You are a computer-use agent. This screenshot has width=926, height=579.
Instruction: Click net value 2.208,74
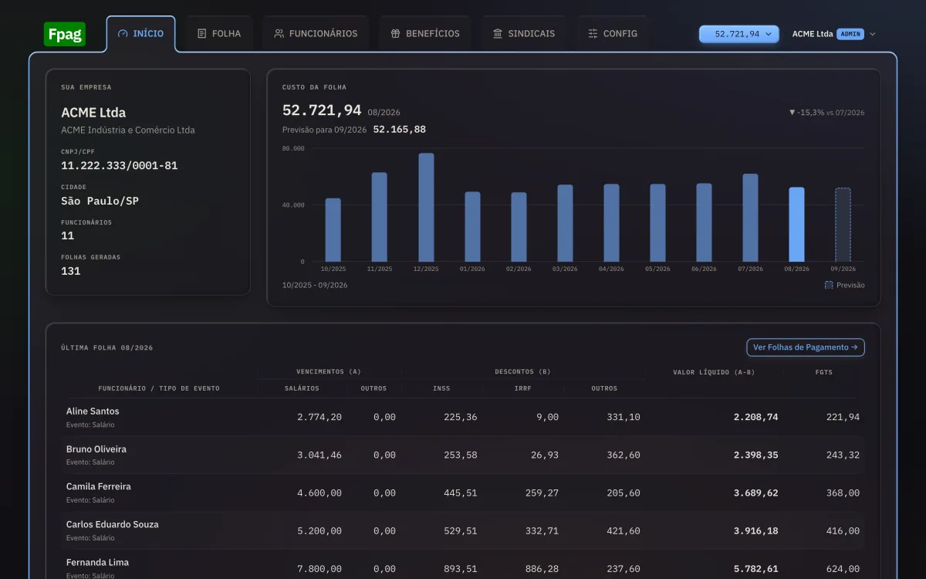pyautogui.click(x=755, y=417)
